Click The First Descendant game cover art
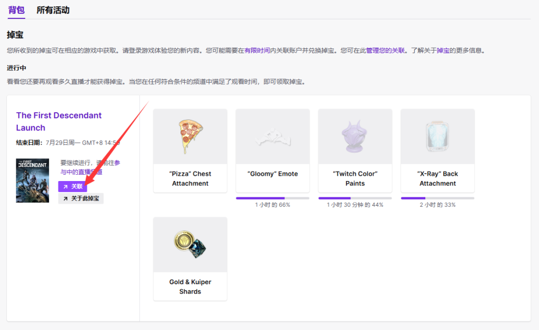539x330 pixels. [x=32, y=181]
